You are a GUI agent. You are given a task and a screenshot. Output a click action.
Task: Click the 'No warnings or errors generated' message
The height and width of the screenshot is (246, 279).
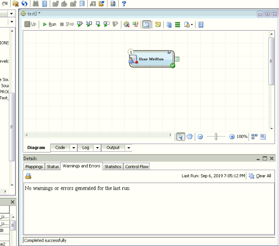click(77, 188)
